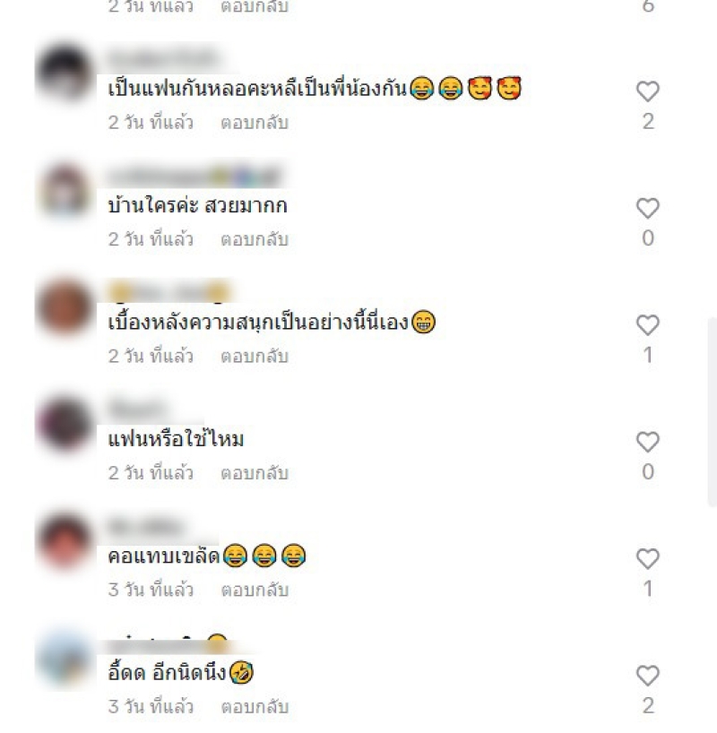Open profile picture beside 'เบื้องหลังความสนุก' comment
The width and height of the screenshot is (717, 733).
[x=65, y=307]
